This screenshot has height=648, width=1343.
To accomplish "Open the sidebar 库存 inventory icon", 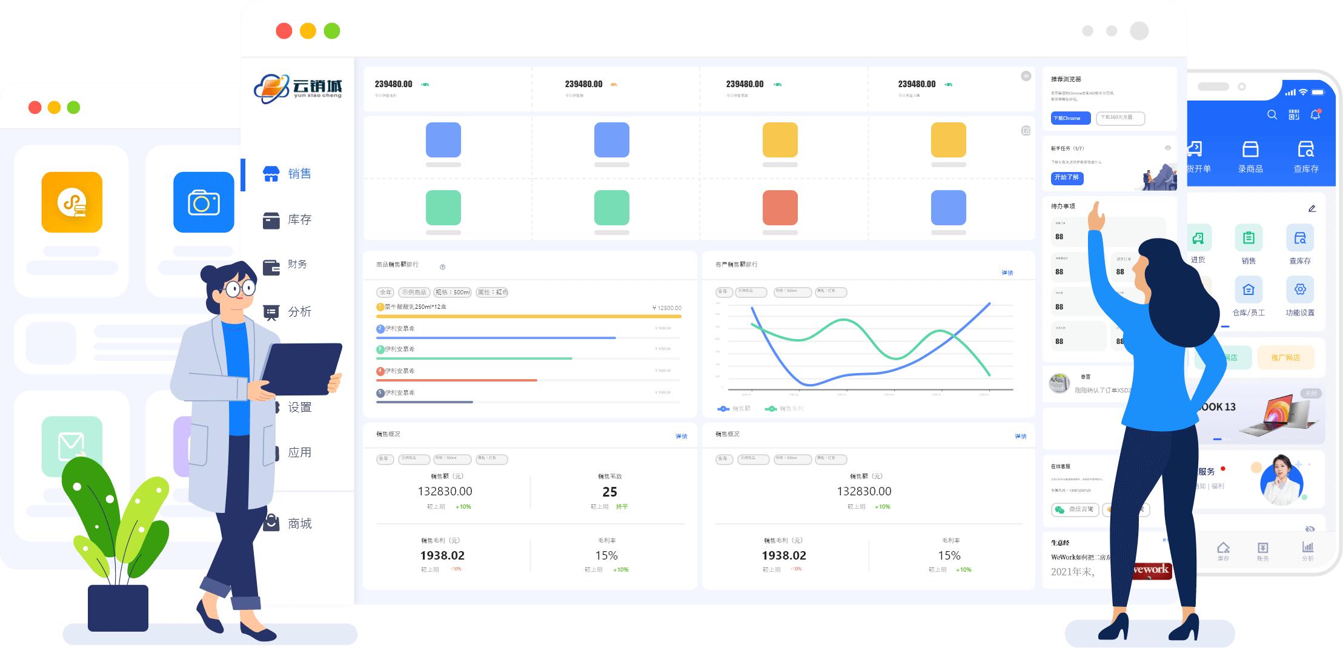I will (271, 220).
